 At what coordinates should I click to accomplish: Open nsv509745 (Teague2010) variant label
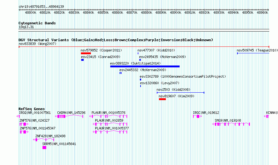click(x=257, y=50)
